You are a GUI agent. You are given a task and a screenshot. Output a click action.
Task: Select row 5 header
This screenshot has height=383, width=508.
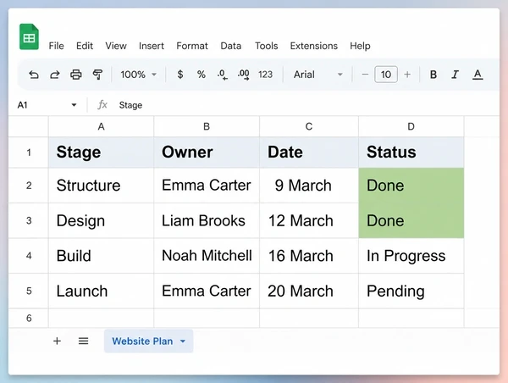coord(29,291)
